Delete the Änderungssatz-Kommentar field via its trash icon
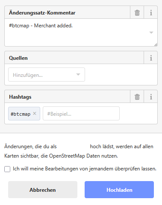The height and width of the screenshot is (205, 162). [137, 12]
